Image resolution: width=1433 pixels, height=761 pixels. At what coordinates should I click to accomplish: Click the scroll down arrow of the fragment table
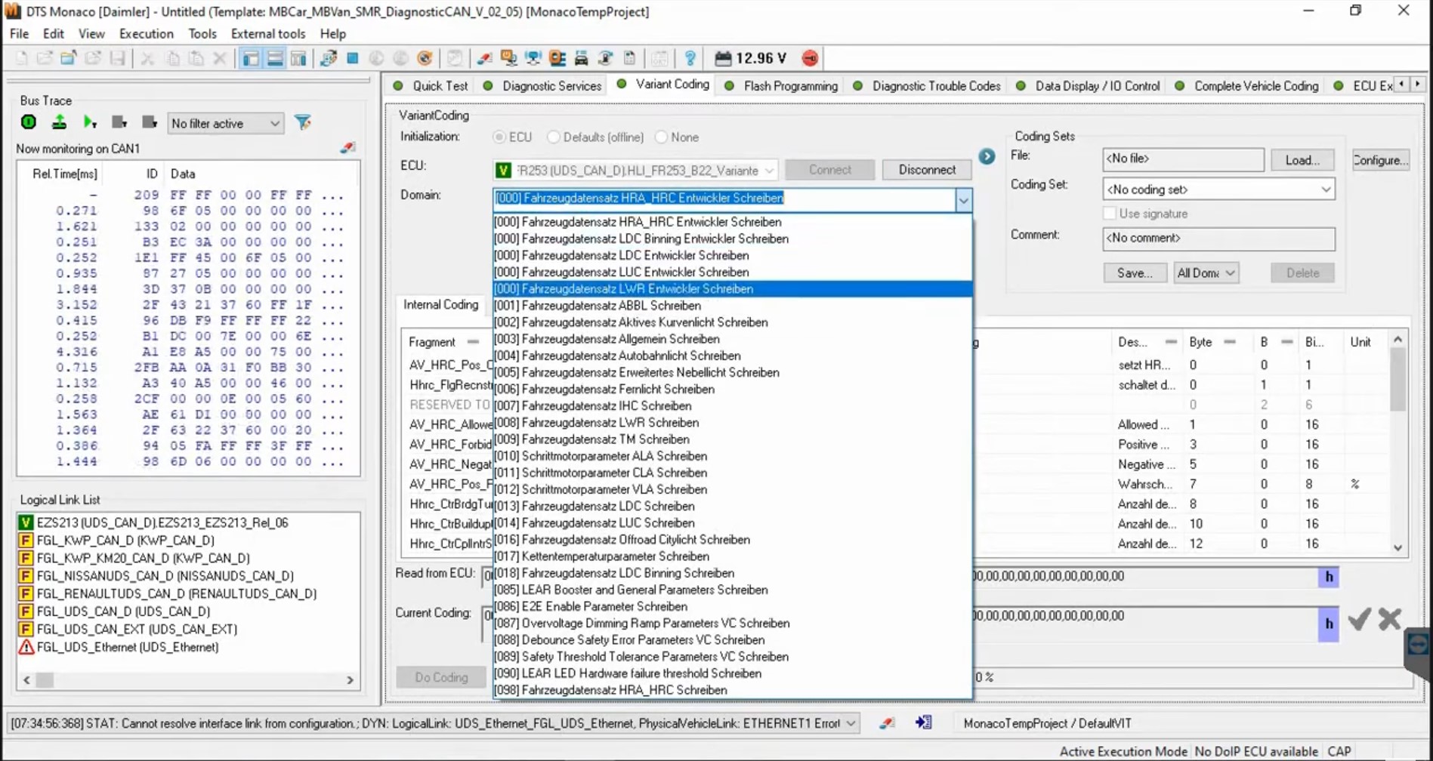pyautogui.click(x=1397, y=548)
